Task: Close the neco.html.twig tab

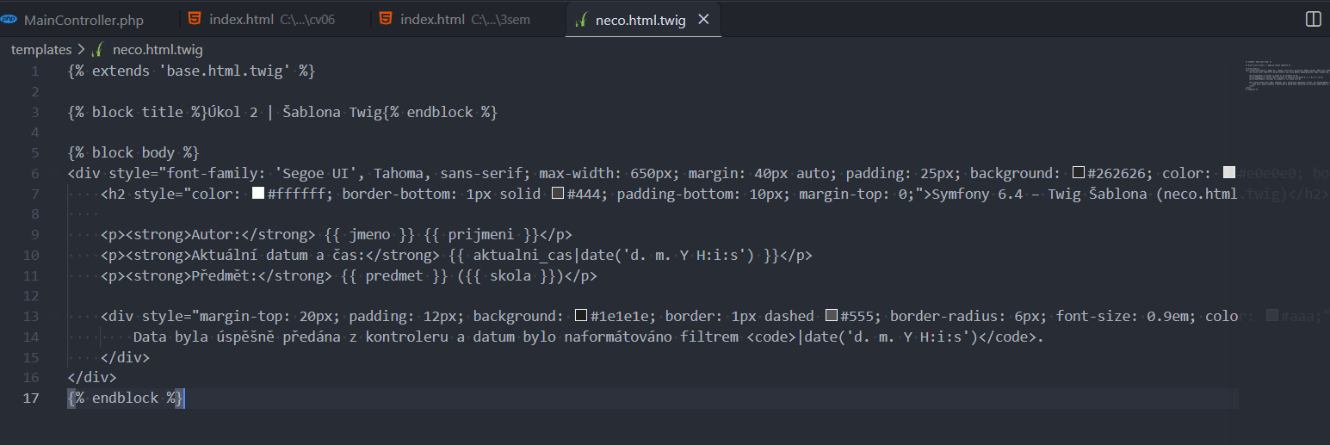Action: (x=703, y=19)
